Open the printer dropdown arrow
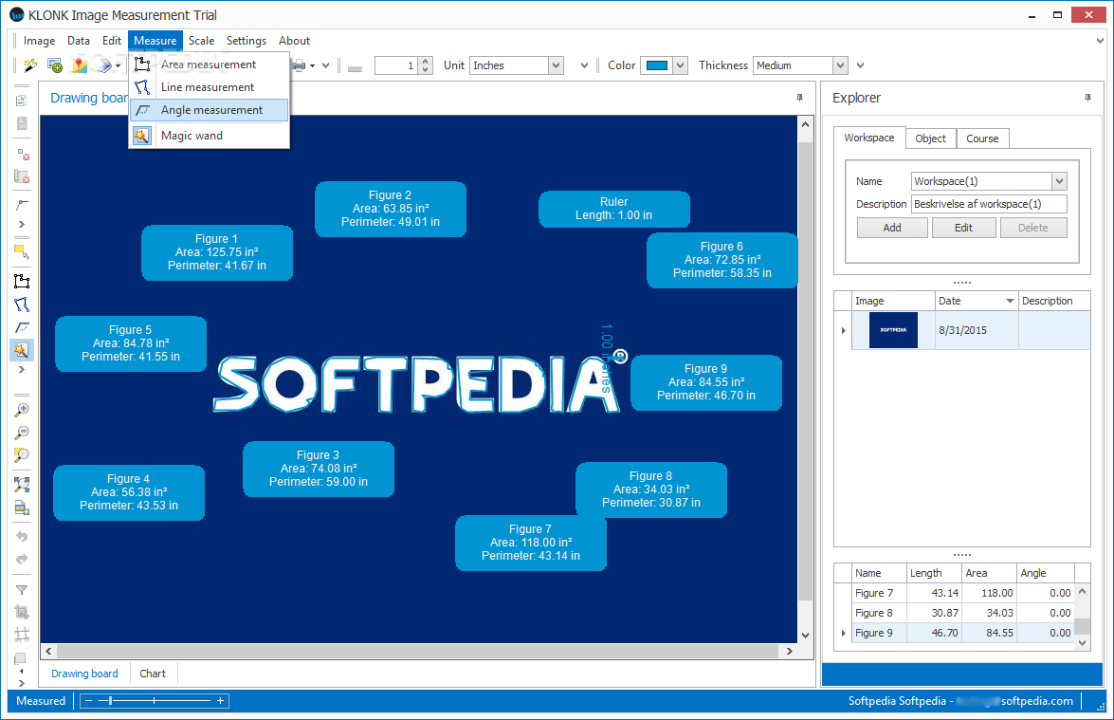The image size is (1114, 720). click(313, 66)
